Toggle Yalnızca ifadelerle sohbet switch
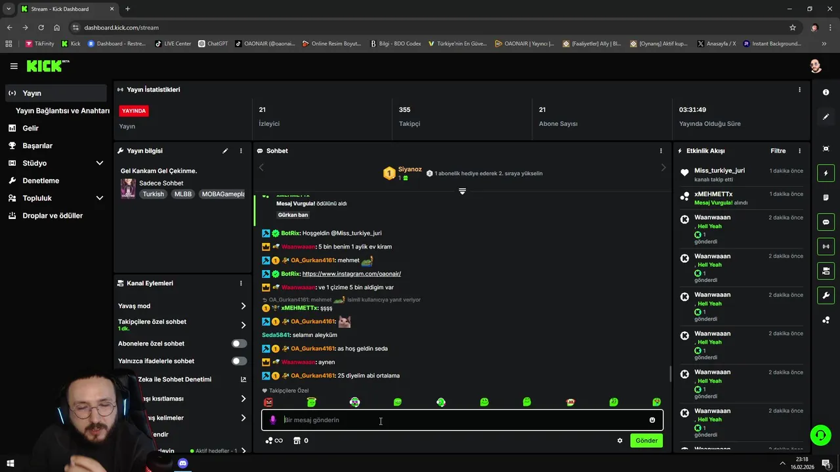This screenshot has height=472, width=840. 239,361
